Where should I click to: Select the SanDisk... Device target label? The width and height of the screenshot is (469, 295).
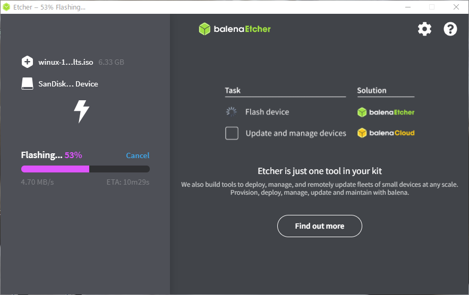tap(68, 84)
